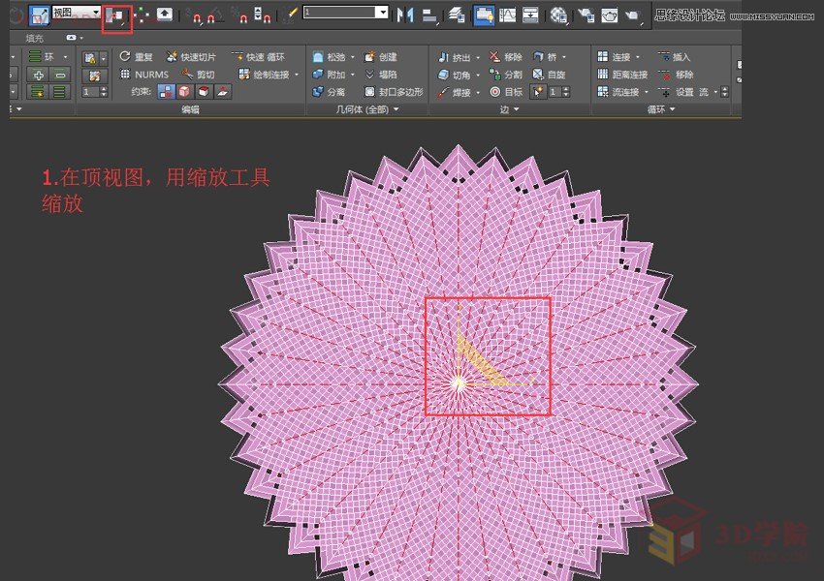Click 重复 Repeat Last button

(136, 57)
